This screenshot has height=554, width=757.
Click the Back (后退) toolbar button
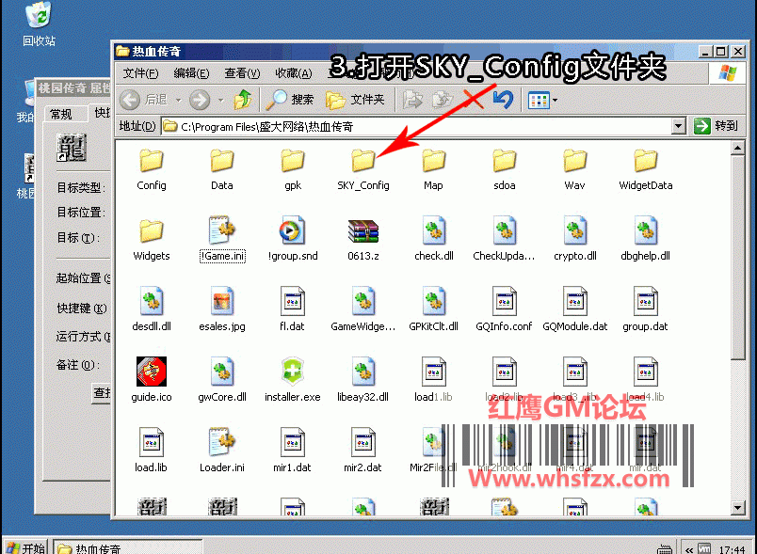click(144, 100)
